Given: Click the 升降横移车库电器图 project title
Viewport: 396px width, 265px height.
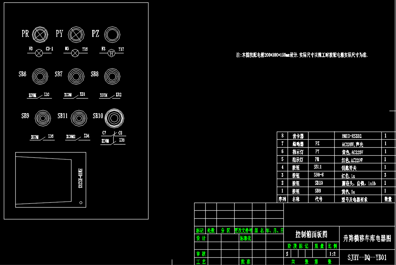Looking at the screenshot, I should click(367, 238).
